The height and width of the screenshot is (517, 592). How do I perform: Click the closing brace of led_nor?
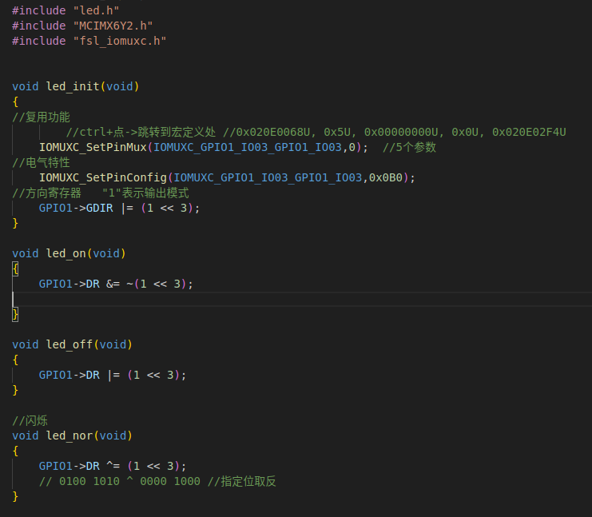pos(15,496)
